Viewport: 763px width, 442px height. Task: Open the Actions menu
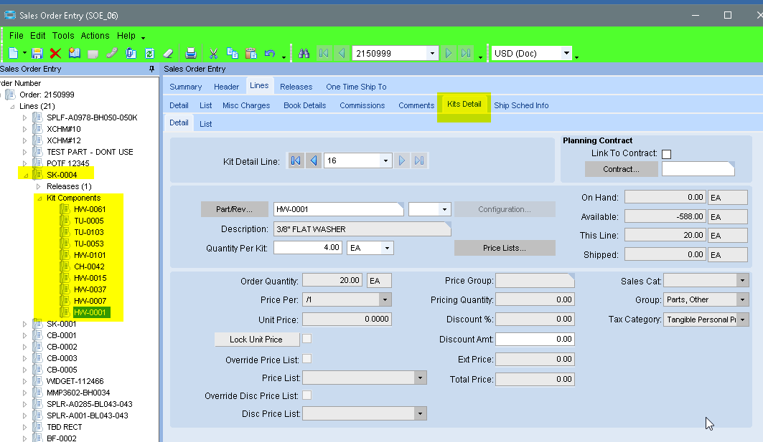click(95, 36)
